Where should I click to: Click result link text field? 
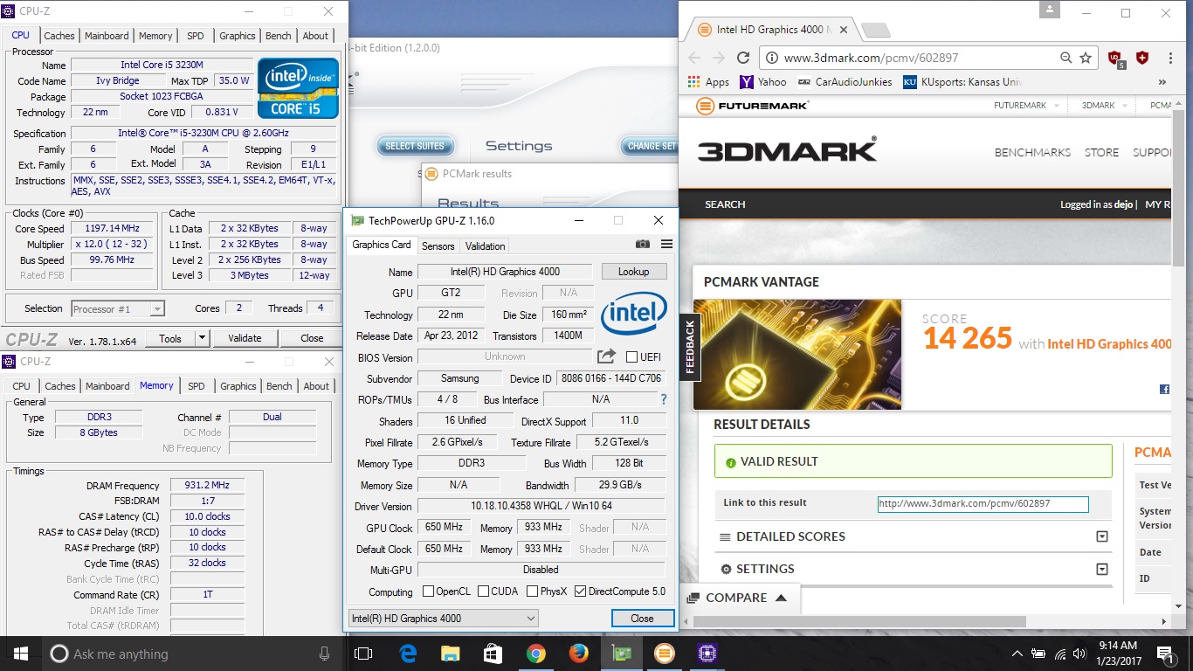click(983, 504)
